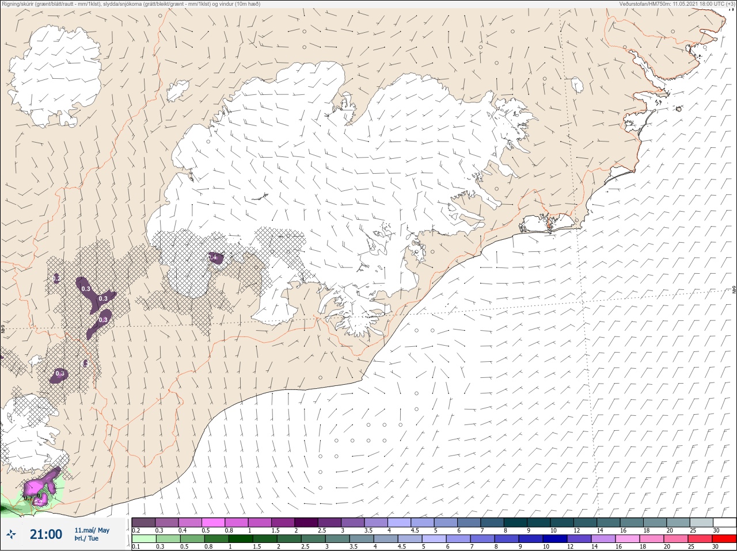Click the '11.maí/ May' date text
This screenshot has height=551, width=737.
92,530
